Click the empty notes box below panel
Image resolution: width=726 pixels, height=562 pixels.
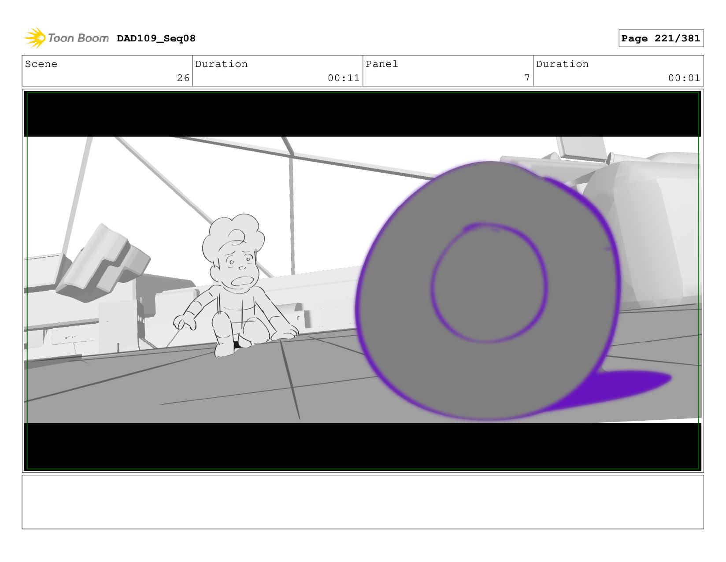[363, 502]
